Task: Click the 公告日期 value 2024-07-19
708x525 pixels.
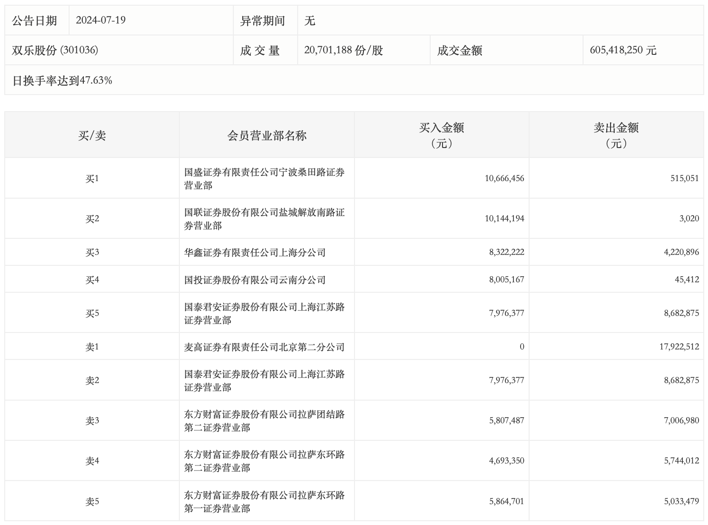Action: (x=100, y=20)
